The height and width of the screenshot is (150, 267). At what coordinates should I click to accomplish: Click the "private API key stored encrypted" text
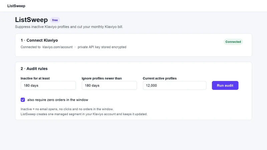[102, 47]
